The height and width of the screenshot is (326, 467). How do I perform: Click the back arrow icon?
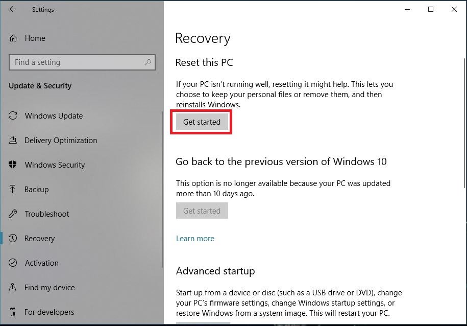point(13,9)
